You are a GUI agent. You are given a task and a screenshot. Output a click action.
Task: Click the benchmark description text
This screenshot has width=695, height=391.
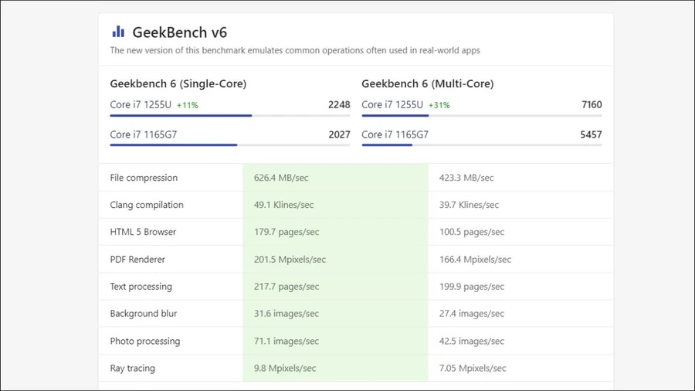click(x=295, y=50)
